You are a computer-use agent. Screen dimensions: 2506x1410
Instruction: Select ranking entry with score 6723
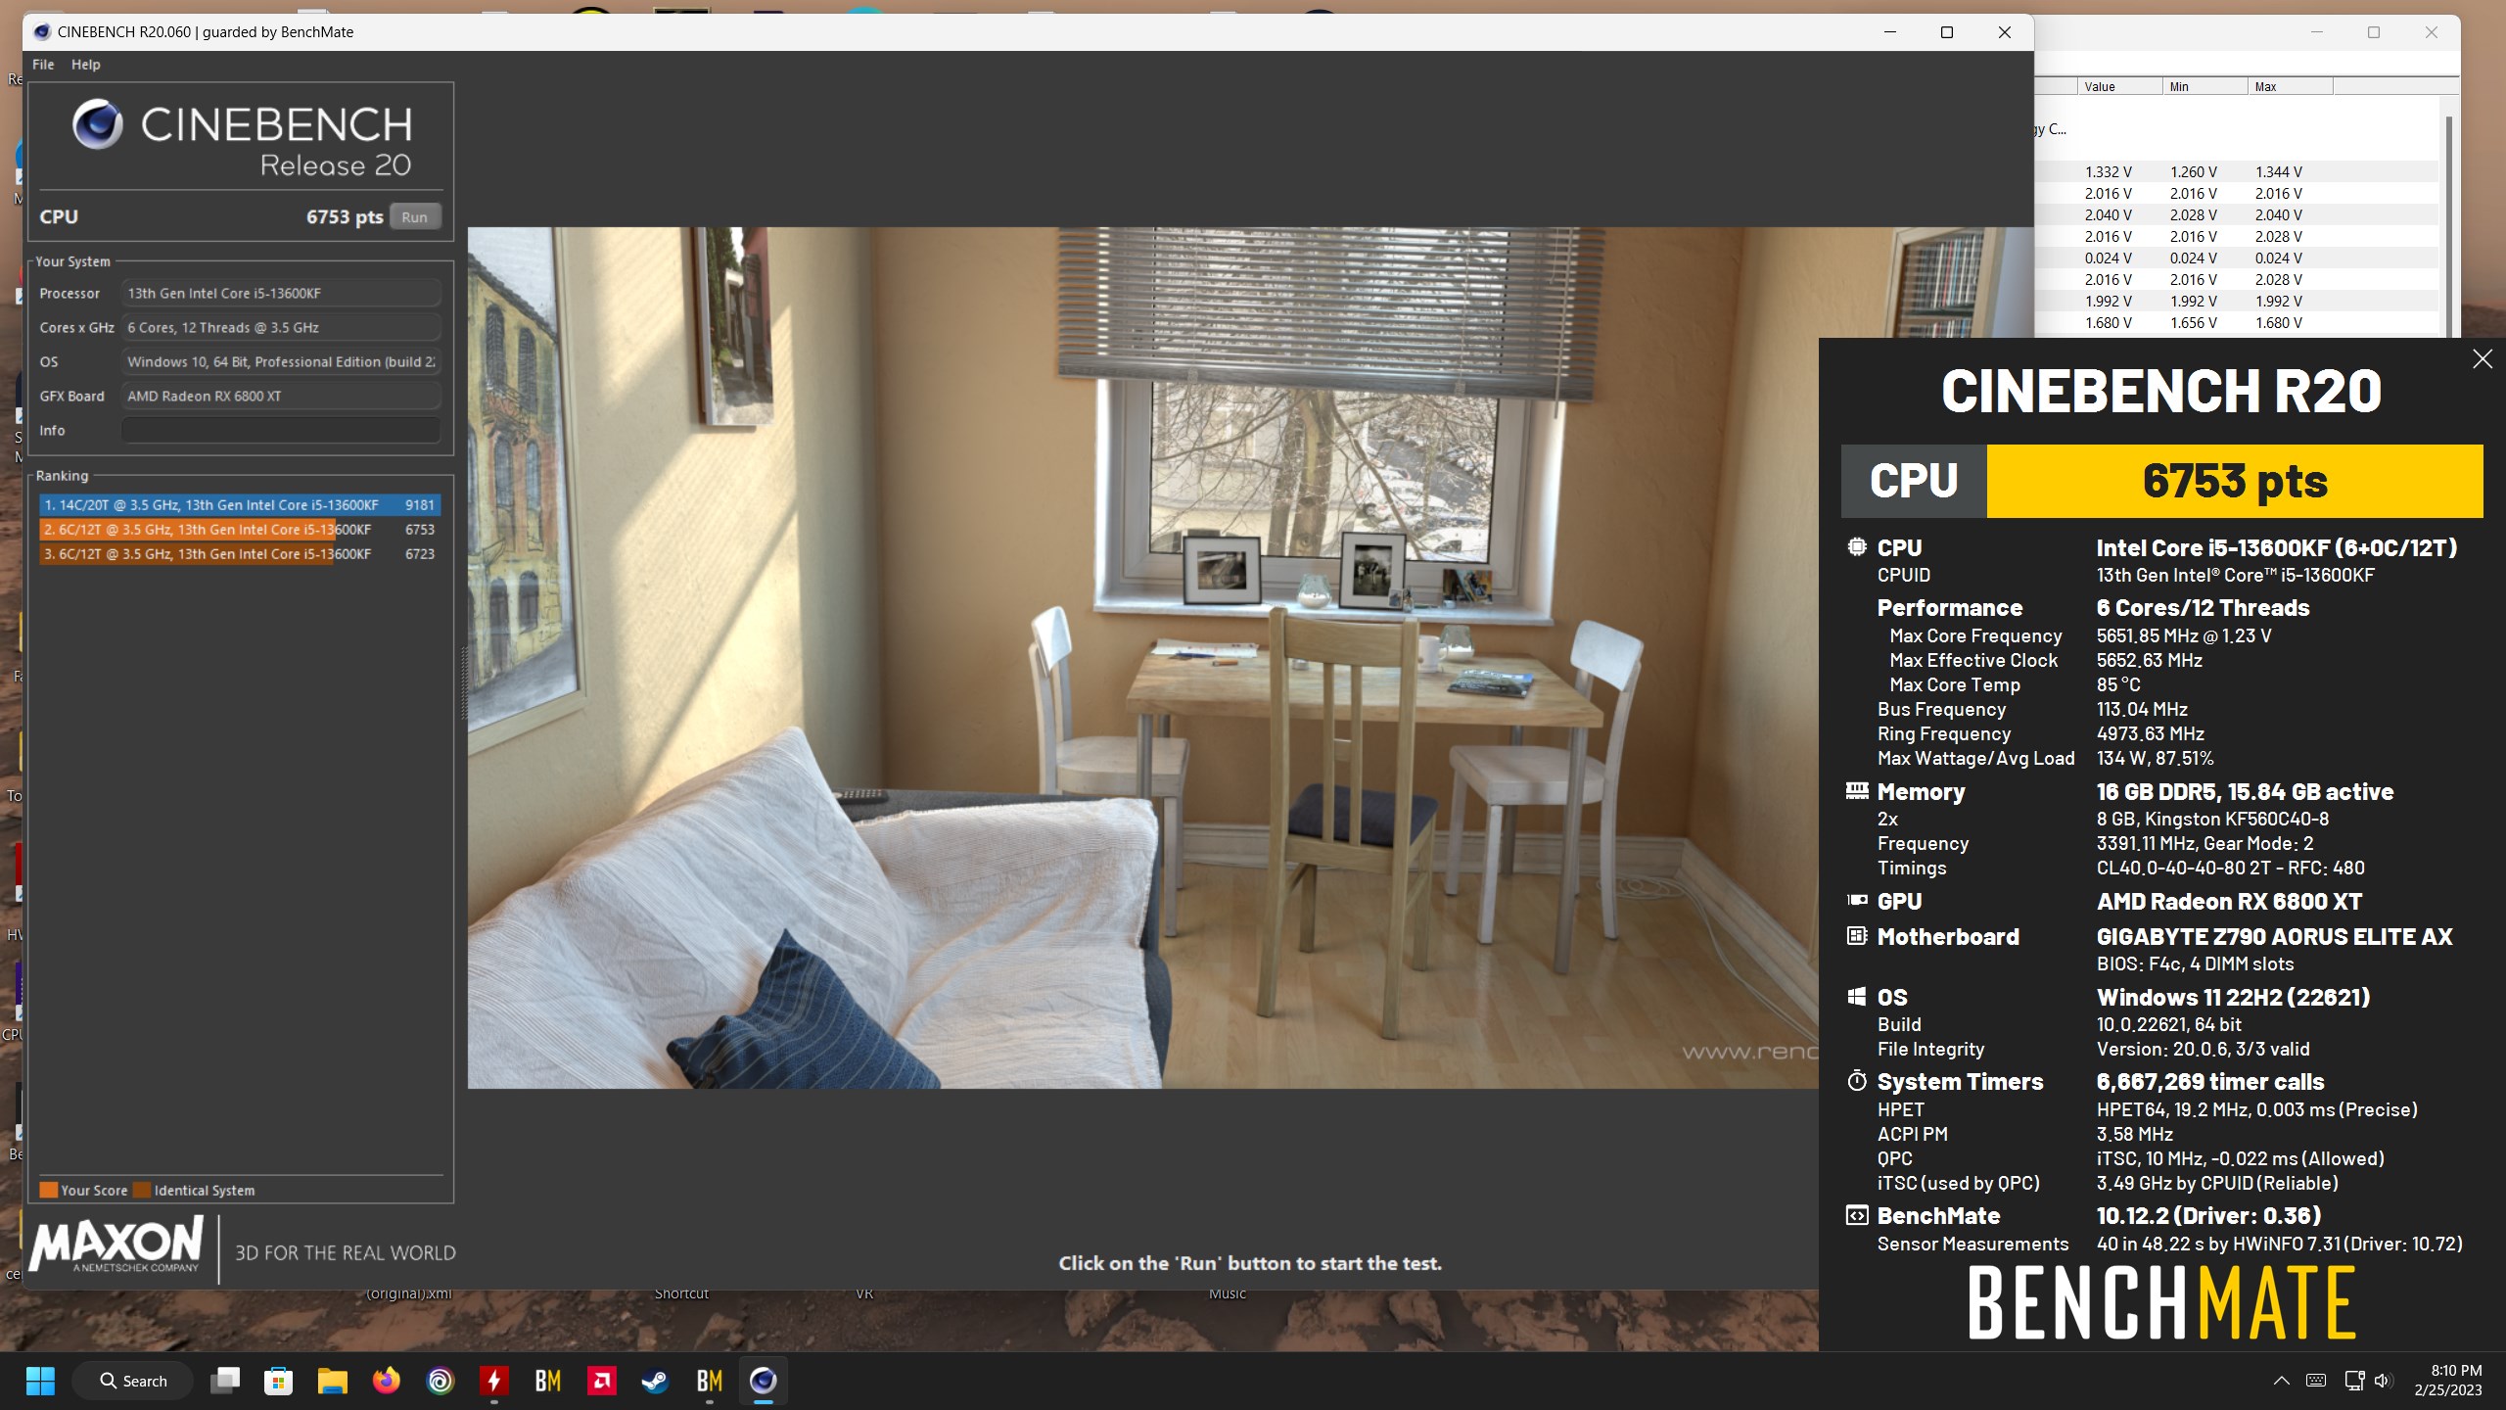[240, 554]
